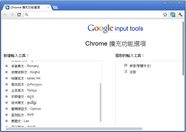Expand the 吉普賽文 - Romany entry
The image size is (186, 132).
[7, 66]
